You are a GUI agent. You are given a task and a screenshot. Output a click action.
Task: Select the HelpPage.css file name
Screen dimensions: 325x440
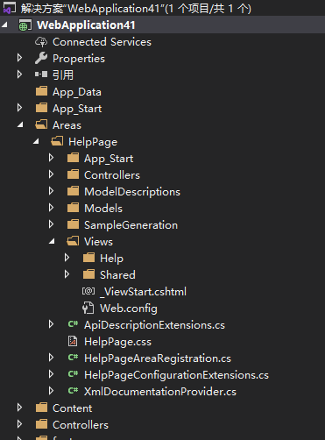coord(117,342)
